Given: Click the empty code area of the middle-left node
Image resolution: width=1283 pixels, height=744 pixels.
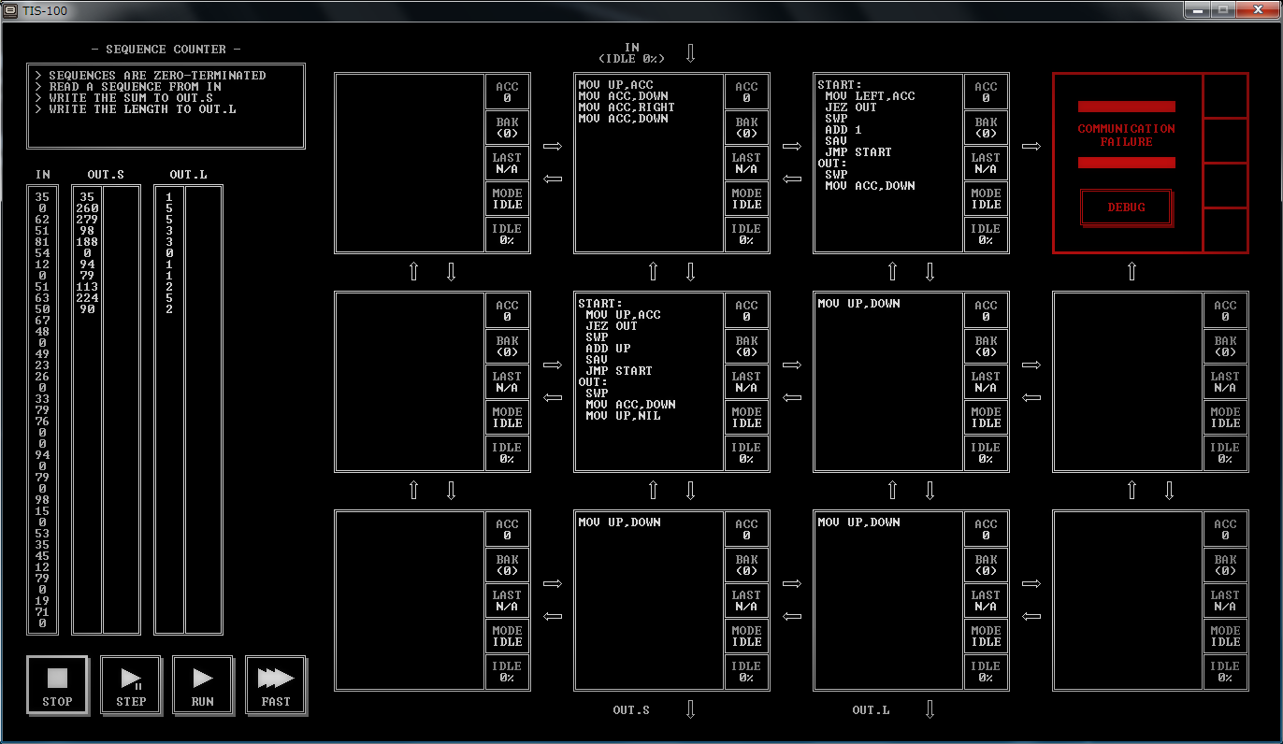Looking at the screenshot, I should coord(410,382).
